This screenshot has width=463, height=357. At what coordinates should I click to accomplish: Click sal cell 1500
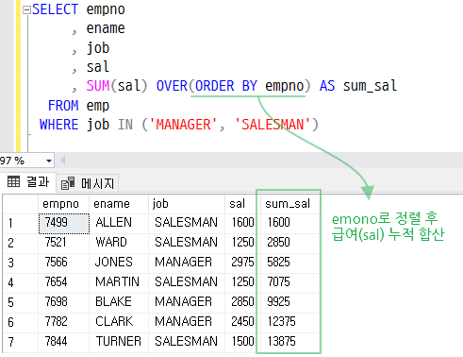[x=242, y=342]
